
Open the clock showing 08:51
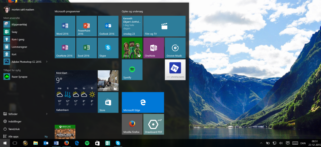[314, 143]
